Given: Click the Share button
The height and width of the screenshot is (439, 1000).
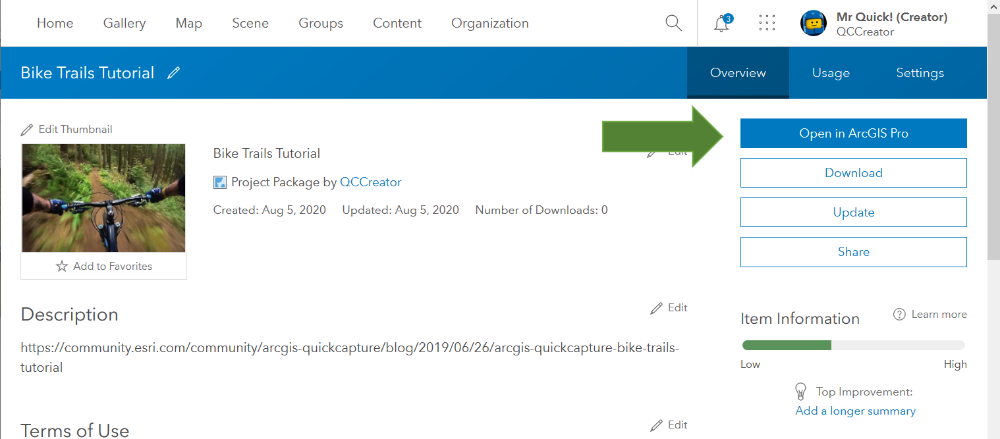Looking at the screenshot, I should pyautogui.click(x=854, y=251).
